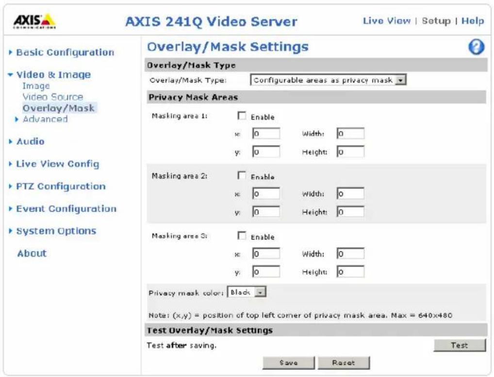Focus Masking area 2 Width field
The width and height of the screenshot is (494, 377).
(x=350, y=193)
